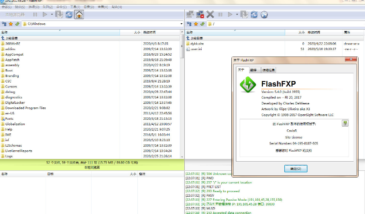Open the remote pane folder tree icon
This screenshot has height=214, width=365.
[x=189, y=24]
